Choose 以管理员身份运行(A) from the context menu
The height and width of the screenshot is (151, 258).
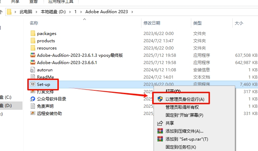(185, 99)
